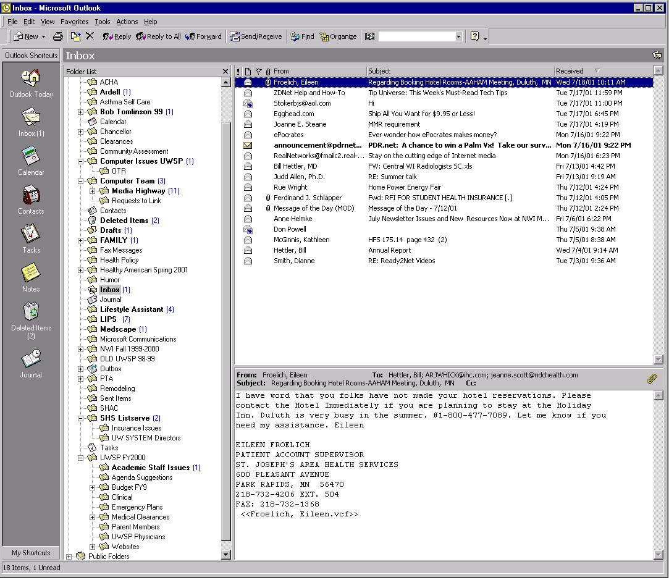This screenshot has width=669, height=580.
Task: Open the message from Joanne E. Steane
Action: pos(444,125)
